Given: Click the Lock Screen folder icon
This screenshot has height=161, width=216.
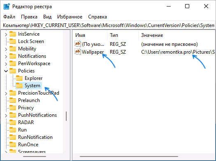Looking at the screenshot, I should coord(13,41).
